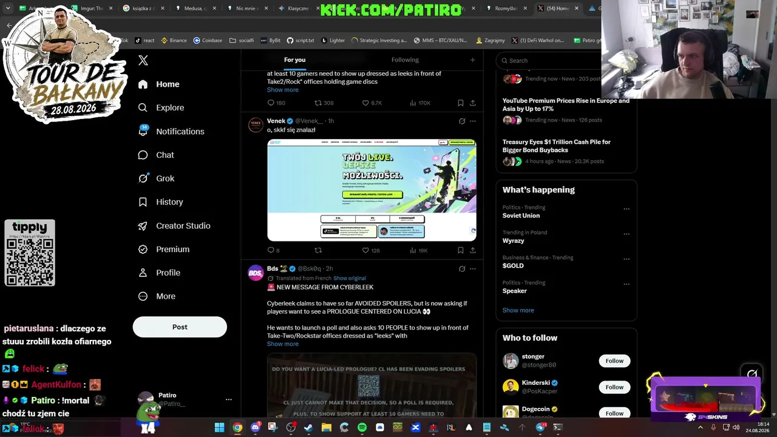Reply to the post with 180 replies
Image resolution: width=777 pixels, height=437 pixels.
[x=276, y=103]
